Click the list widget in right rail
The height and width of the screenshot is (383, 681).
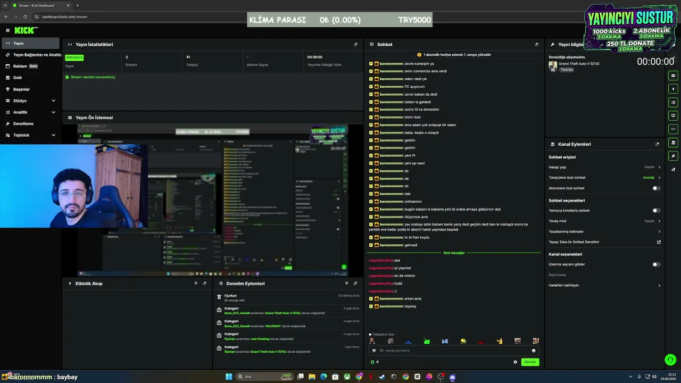click(673, 102)
